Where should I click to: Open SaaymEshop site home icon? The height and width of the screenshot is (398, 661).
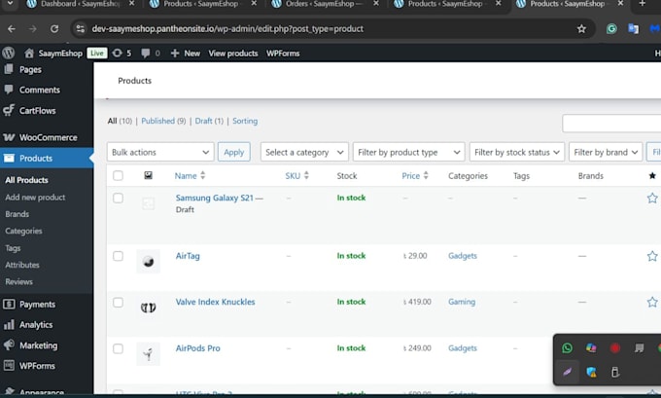[x=28, y=54]
